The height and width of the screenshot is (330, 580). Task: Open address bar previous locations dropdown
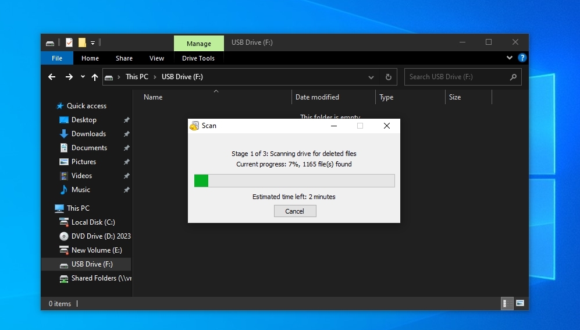pyautogui.click(x=371, y=77)
